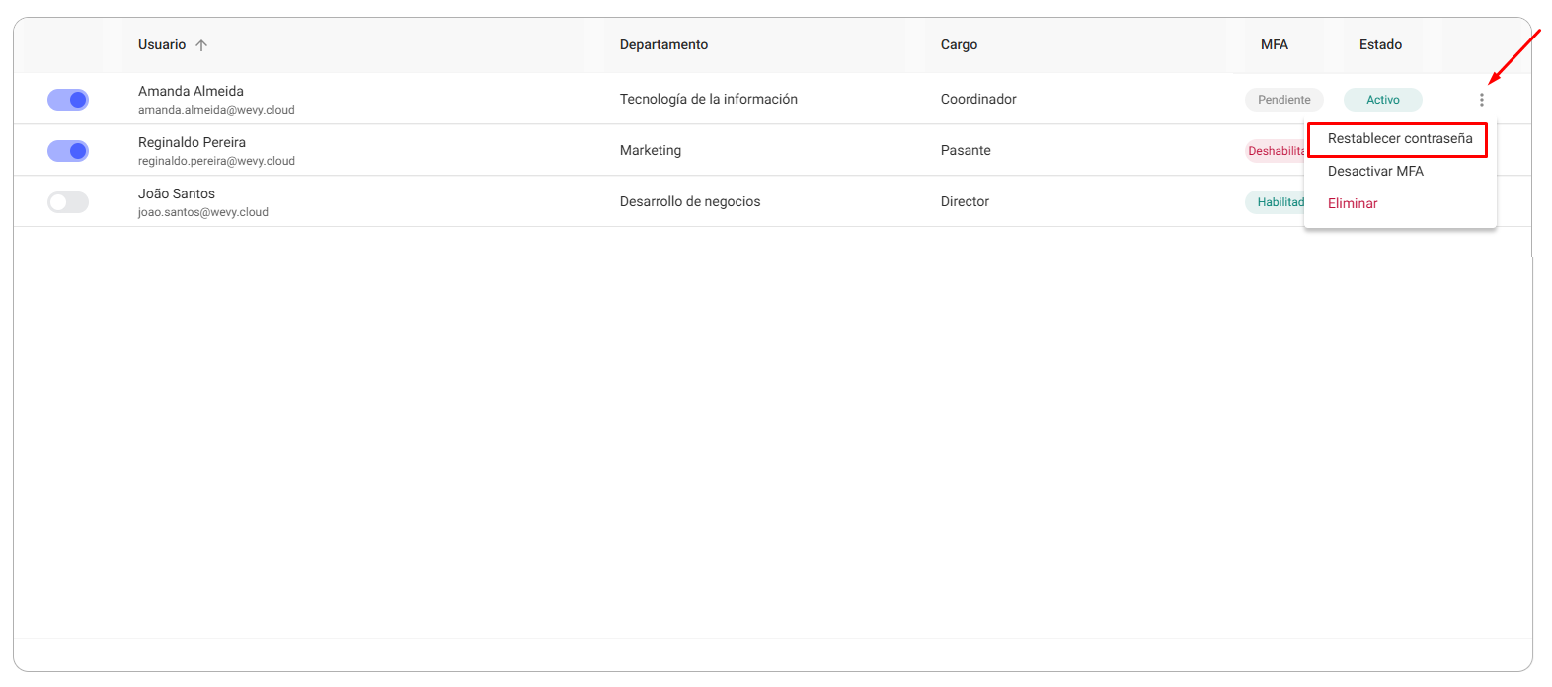The height and width of the screenshot is (687, 1552).
Task: Select the name Amanda Almeida
Action: [191, 91]
